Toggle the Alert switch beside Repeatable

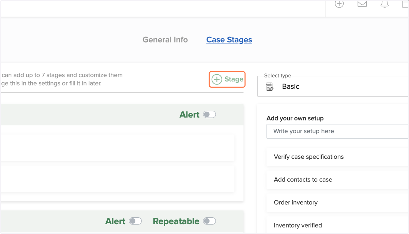pos(135,221)
